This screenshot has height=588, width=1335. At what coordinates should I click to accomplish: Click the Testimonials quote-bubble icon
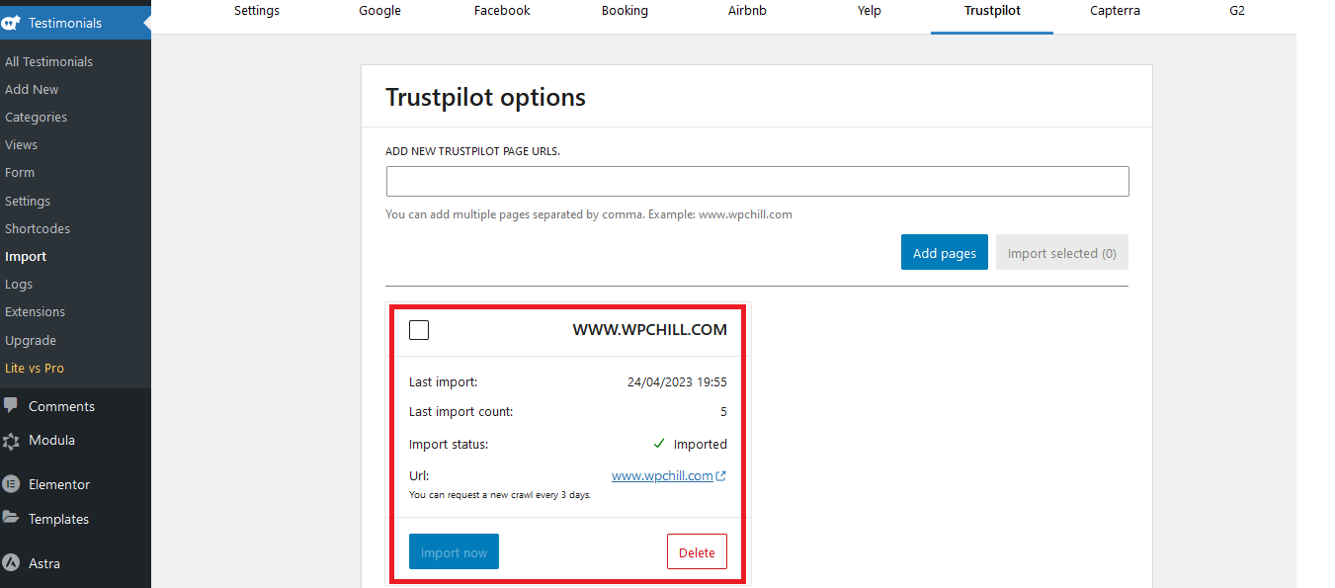click(12, 23)
